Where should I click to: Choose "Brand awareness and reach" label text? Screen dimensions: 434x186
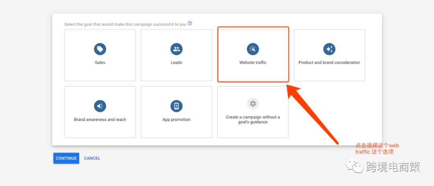(100, 120)
